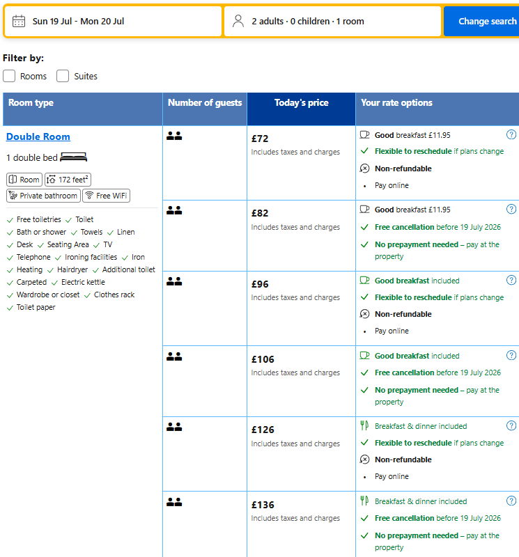519x557 pixels.
Task: Select the £96 price
Action: (260, 284)
